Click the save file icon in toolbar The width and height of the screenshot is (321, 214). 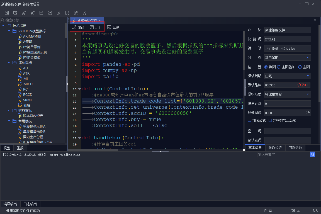pos(7,13)
